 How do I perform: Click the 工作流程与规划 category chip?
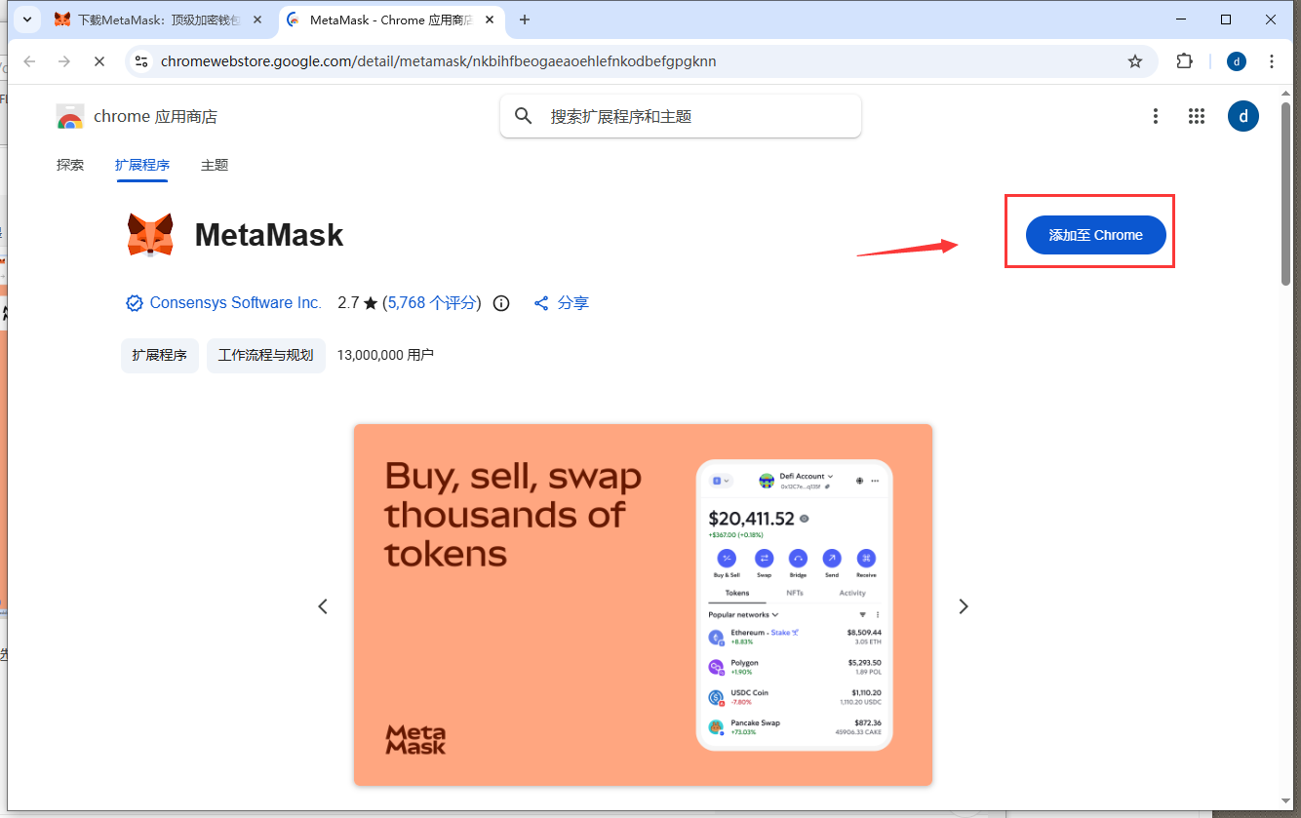tap(266, 356)
